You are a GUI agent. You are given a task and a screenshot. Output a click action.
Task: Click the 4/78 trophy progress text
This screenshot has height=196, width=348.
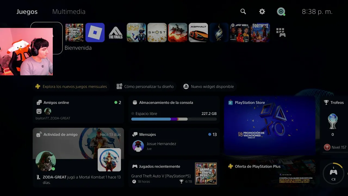pyautogui.click(x=189, y=182)
